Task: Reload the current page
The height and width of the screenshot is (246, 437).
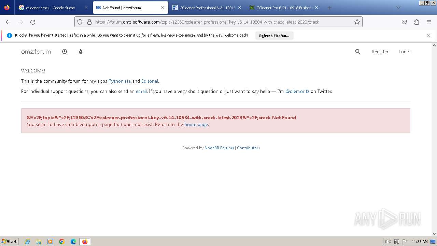Action: [x=33, y=22]
